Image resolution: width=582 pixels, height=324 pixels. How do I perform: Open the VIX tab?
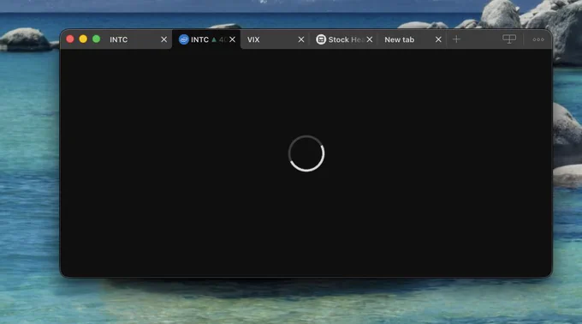point(275,39)
